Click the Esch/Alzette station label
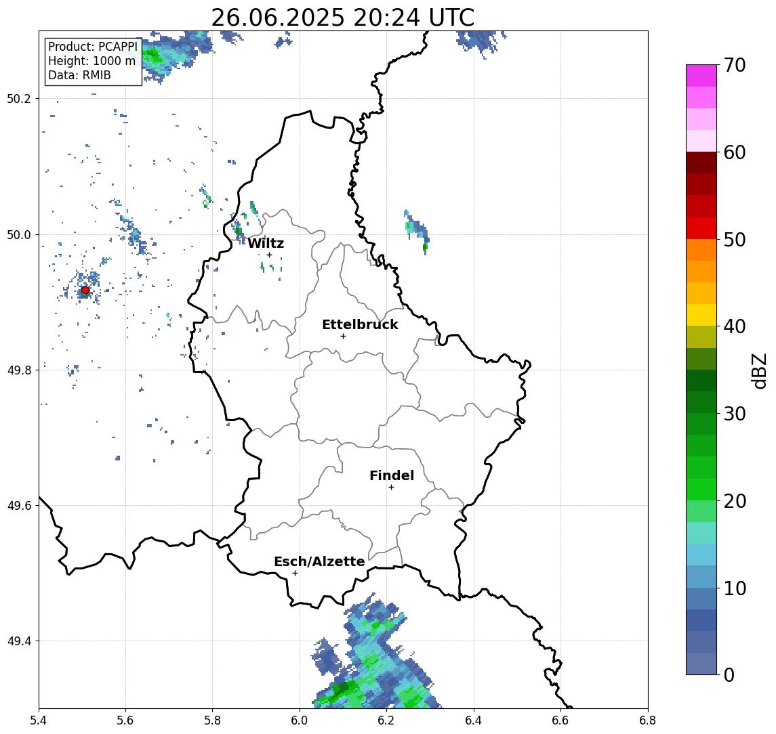This screenshot has height=734, width=776. click(x=319, y=562)
